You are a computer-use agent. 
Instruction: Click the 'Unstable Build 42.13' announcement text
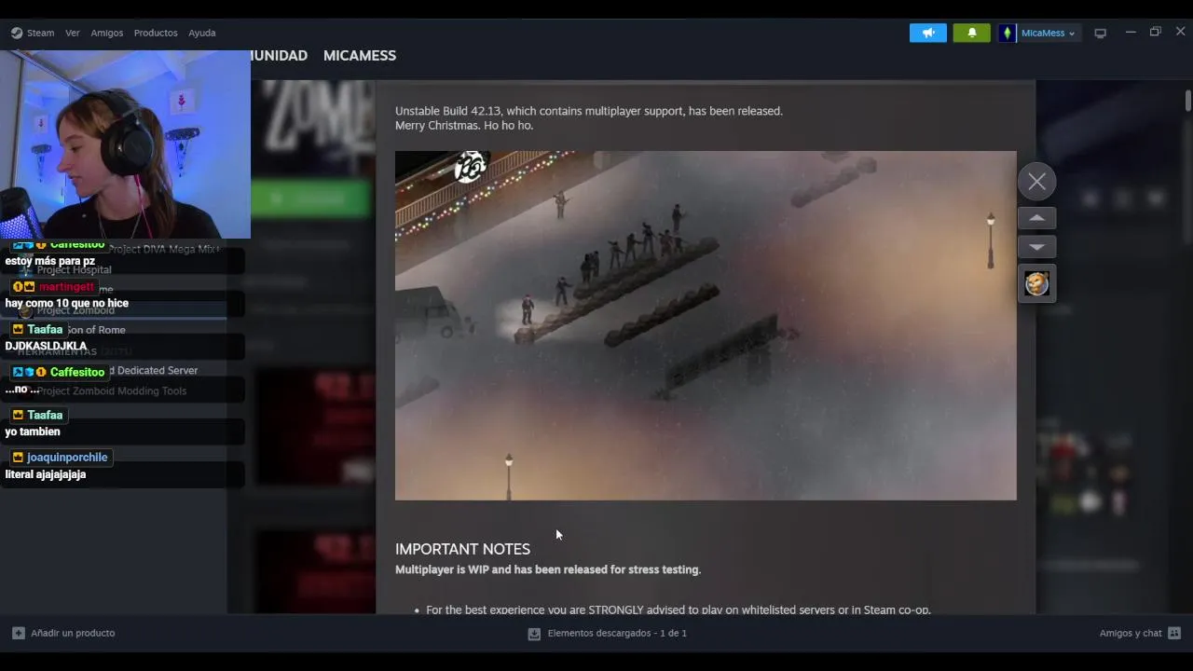[589, 111]
